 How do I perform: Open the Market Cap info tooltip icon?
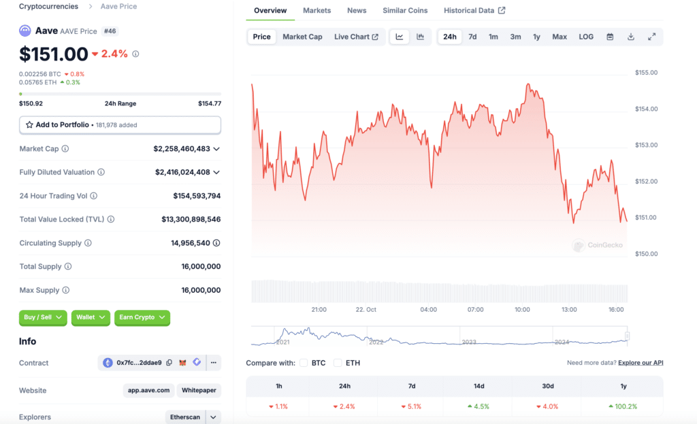pos(65,149)
